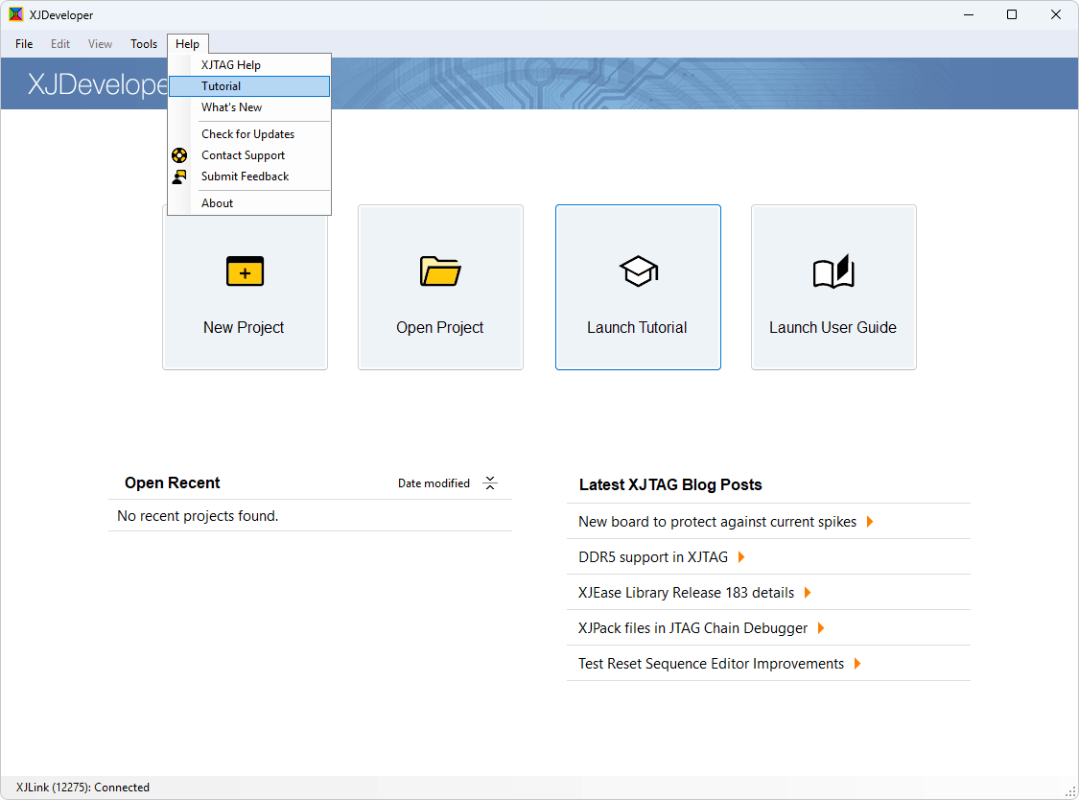Image resolution: width=1079 pixels, height=800 pixels.
Task: Click the XJDeveloper app icon in title bar
Action: [16, 14]
